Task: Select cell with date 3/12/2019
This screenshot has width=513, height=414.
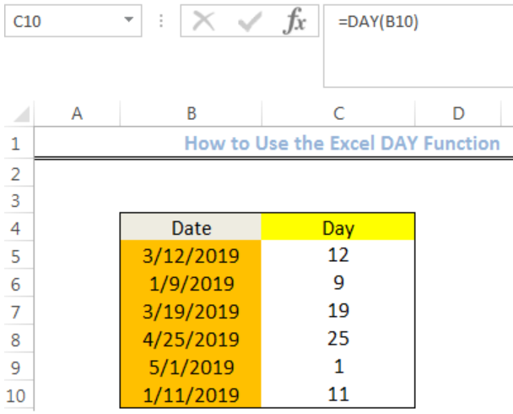Action: point(191,255)
